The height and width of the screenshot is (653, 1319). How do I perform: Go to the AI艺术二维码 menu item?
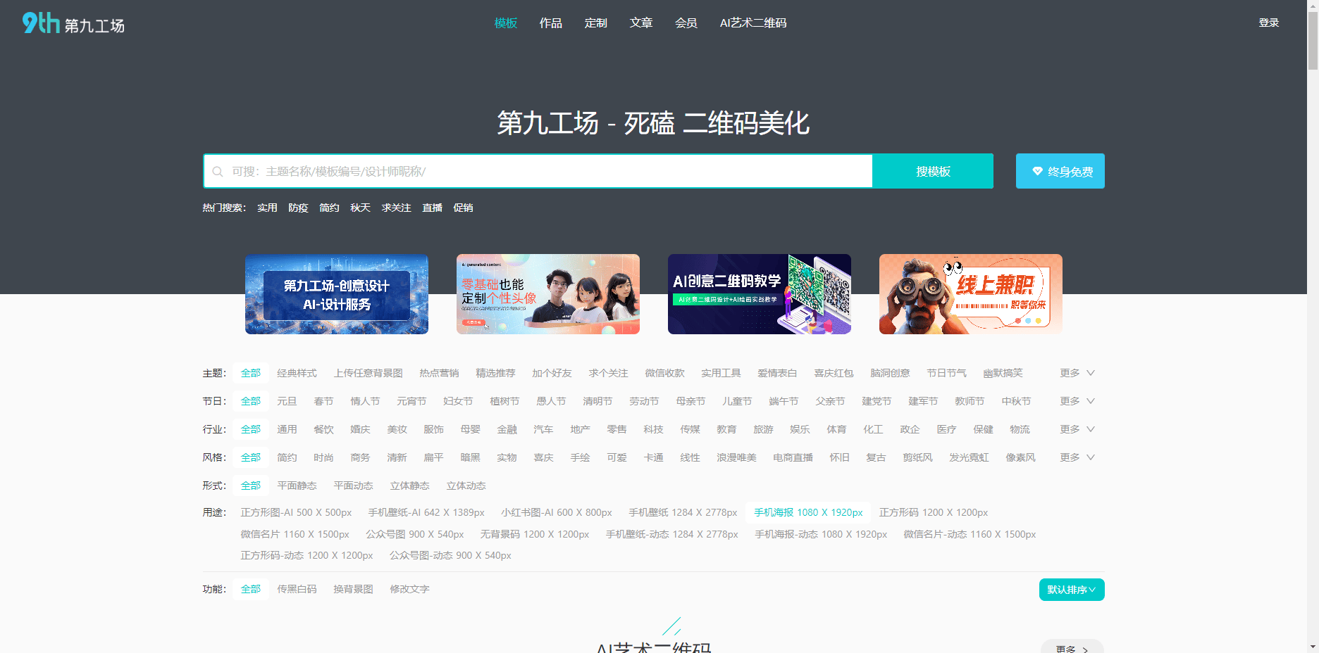tap(753, 23)
